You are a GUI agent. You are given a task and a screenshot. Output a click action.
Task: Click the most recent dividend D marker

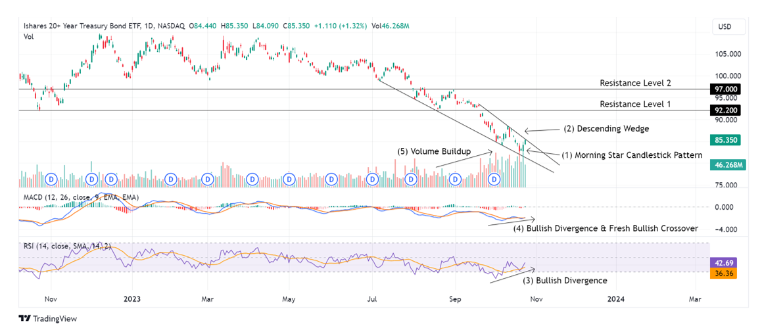pyautogui.click(x=494, y=179)
